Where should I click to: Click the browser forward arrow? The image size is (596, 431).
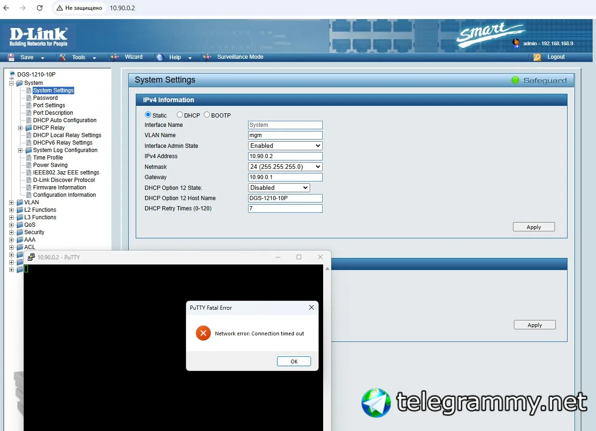(x=23, y=8)
